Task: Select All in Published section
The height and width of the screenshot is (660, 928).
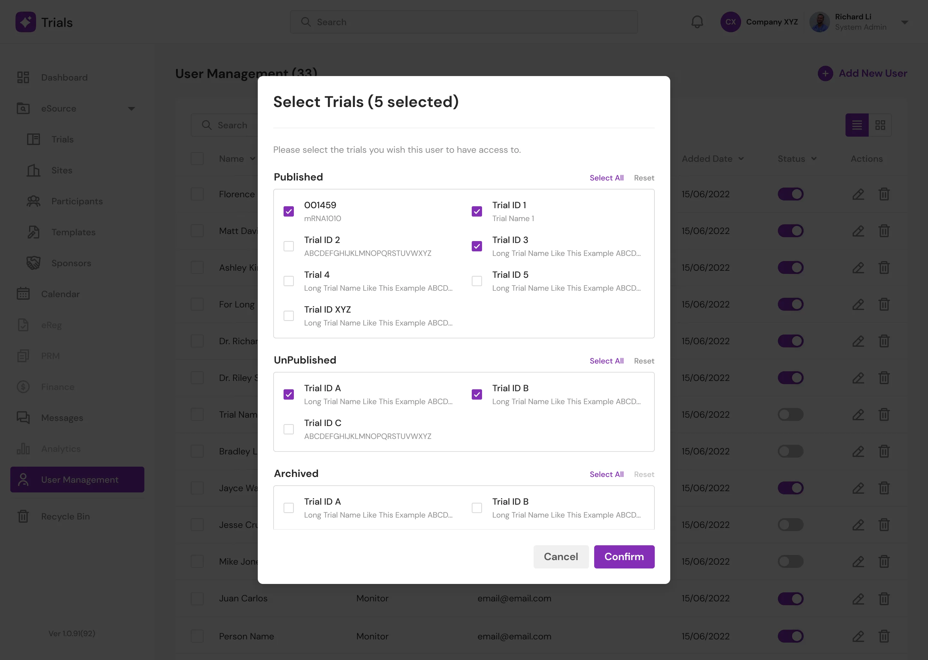Action: coord(607,178)
